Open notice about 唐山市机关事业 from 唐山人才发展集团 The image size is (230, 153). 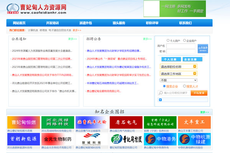(x=44, y=91)
